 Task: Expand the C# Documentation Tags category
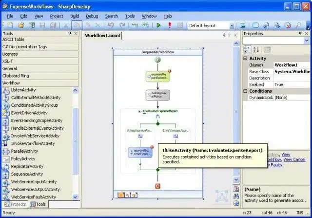pyautogui.click(x=40, y=47)
